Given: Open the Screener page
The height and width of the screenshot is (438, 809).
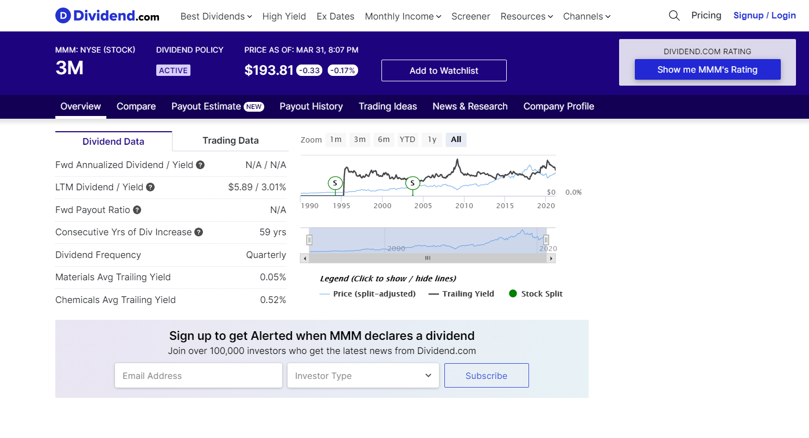Looking at the screenshot, I should [471, 16].
